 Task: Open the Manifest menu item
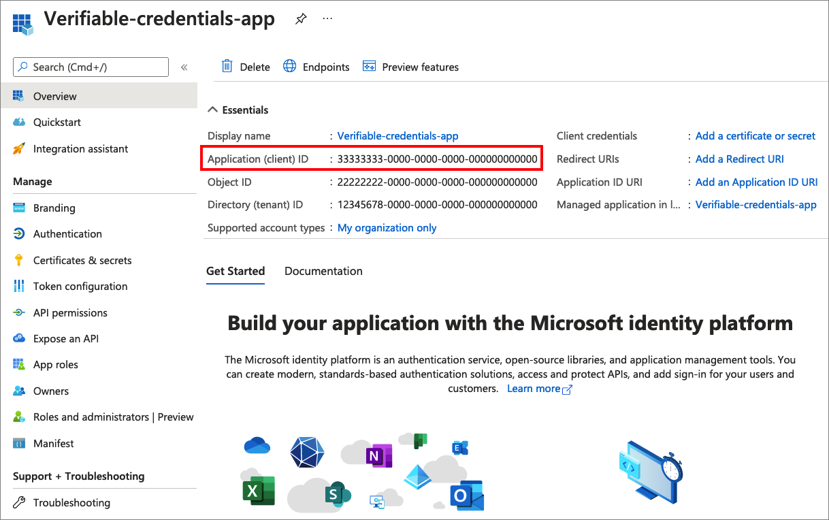(x=53, y=444)
